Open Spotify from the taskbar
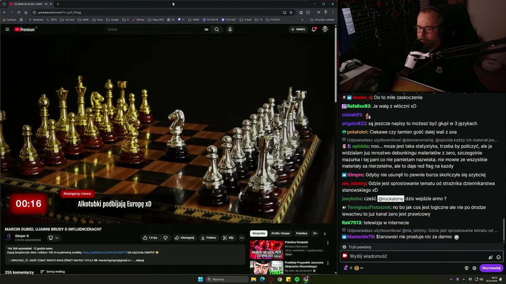This screenshot has width=506, height=284. pyautogui.click(x=297, y=279)
